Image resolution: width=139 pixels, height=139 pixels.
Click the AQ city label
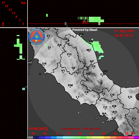pyautogui.click(x=88, y=74)
